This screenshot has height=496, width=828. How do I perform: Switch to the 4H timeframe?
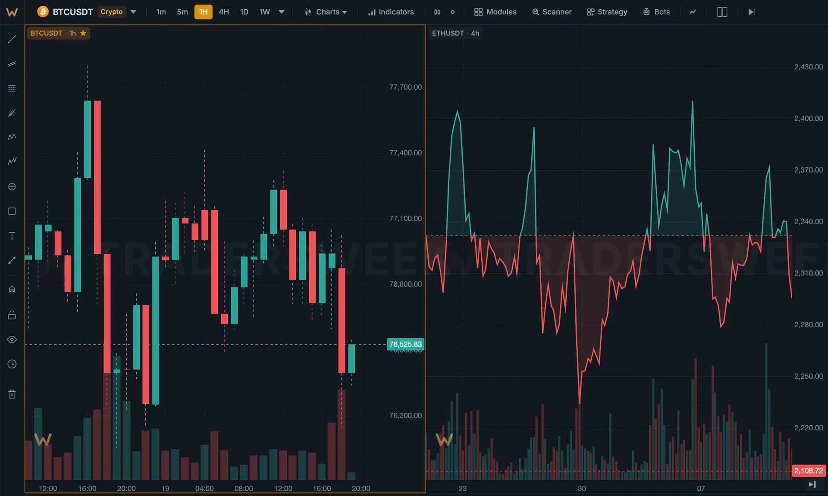pos(224,12)
